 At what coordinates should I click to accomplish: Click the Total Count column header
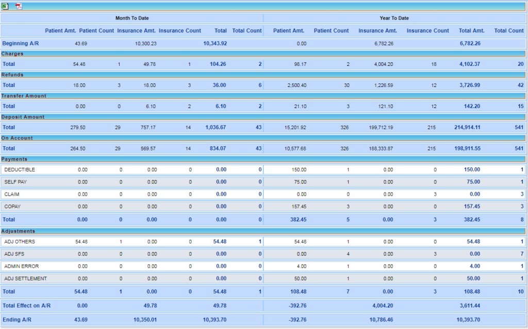(247, 30)
